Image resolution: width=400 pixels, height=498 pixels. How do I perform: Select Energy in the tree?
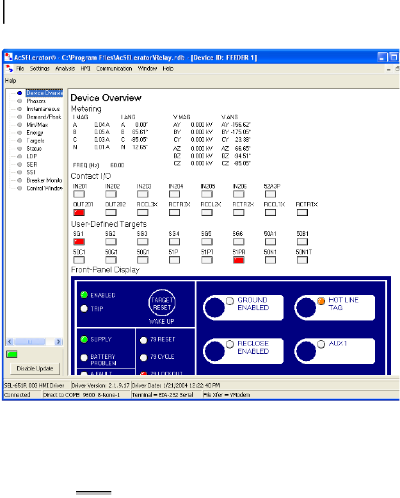[x=35, y=133]
